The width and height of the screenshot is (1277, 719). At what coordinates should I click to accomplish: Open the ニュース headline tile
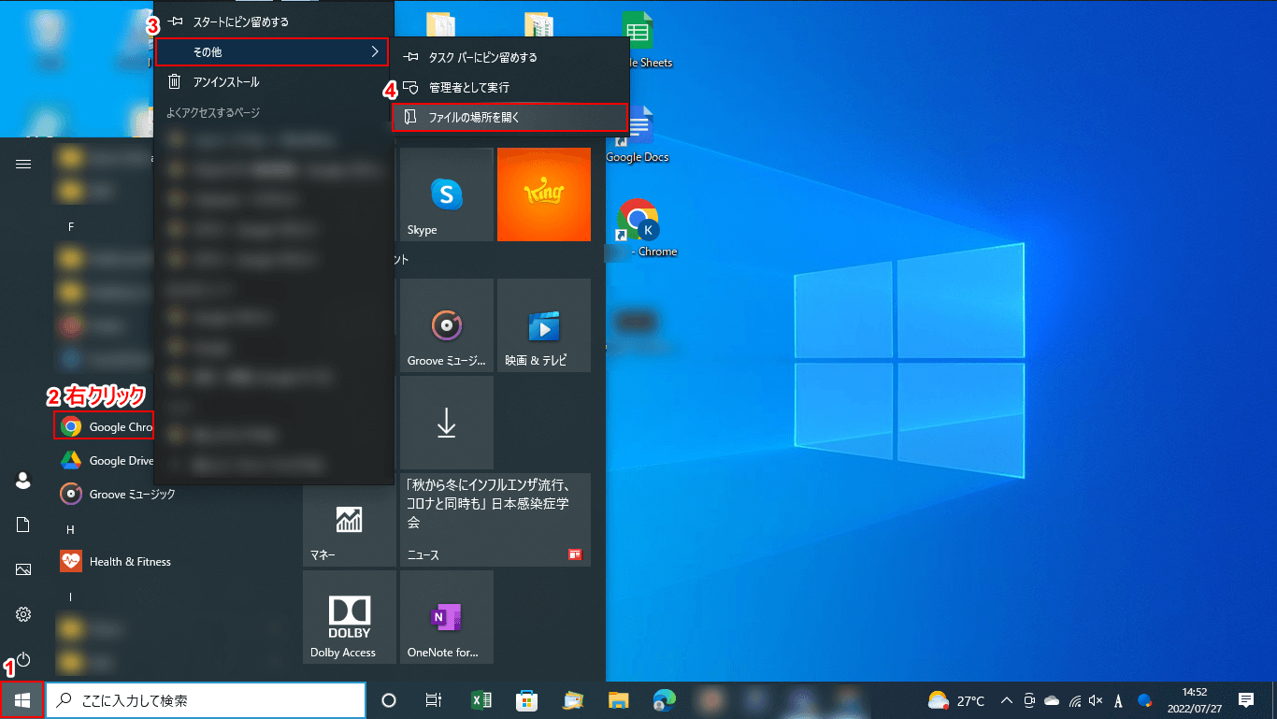tap(495, 520)
